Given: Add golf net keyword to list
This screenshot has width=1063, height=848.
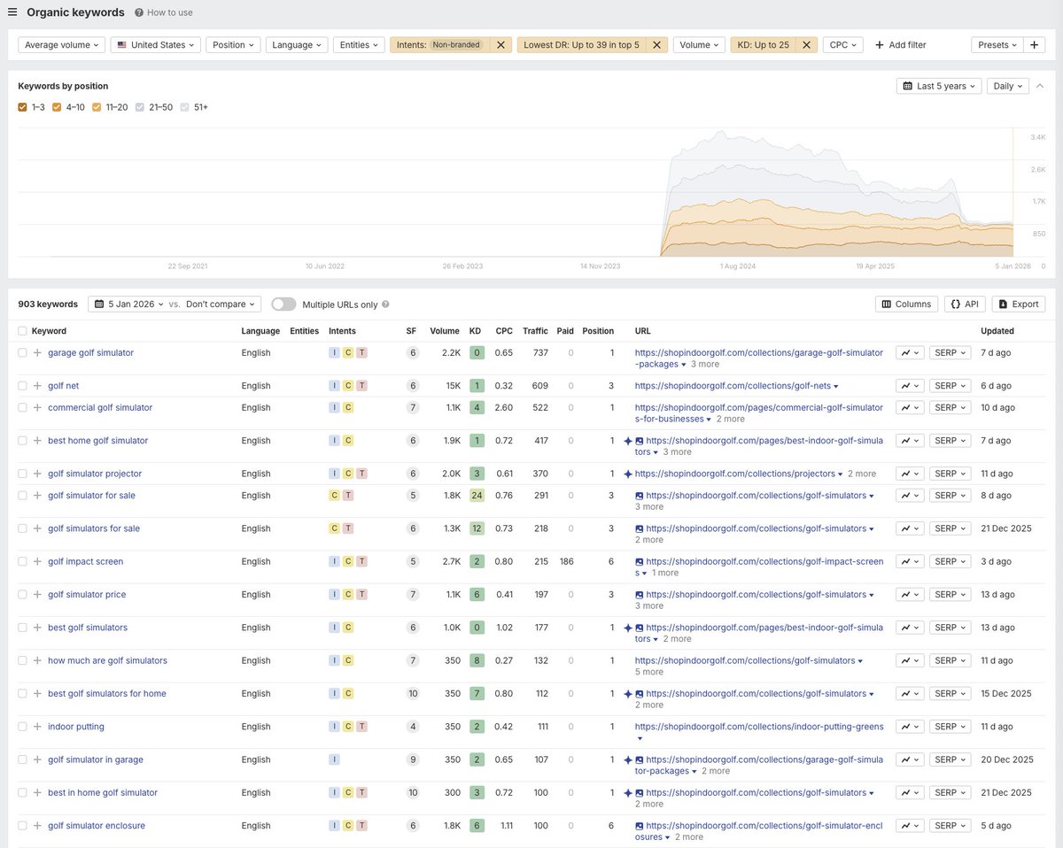Looking at the screenshot, I should tap(37, 386).
